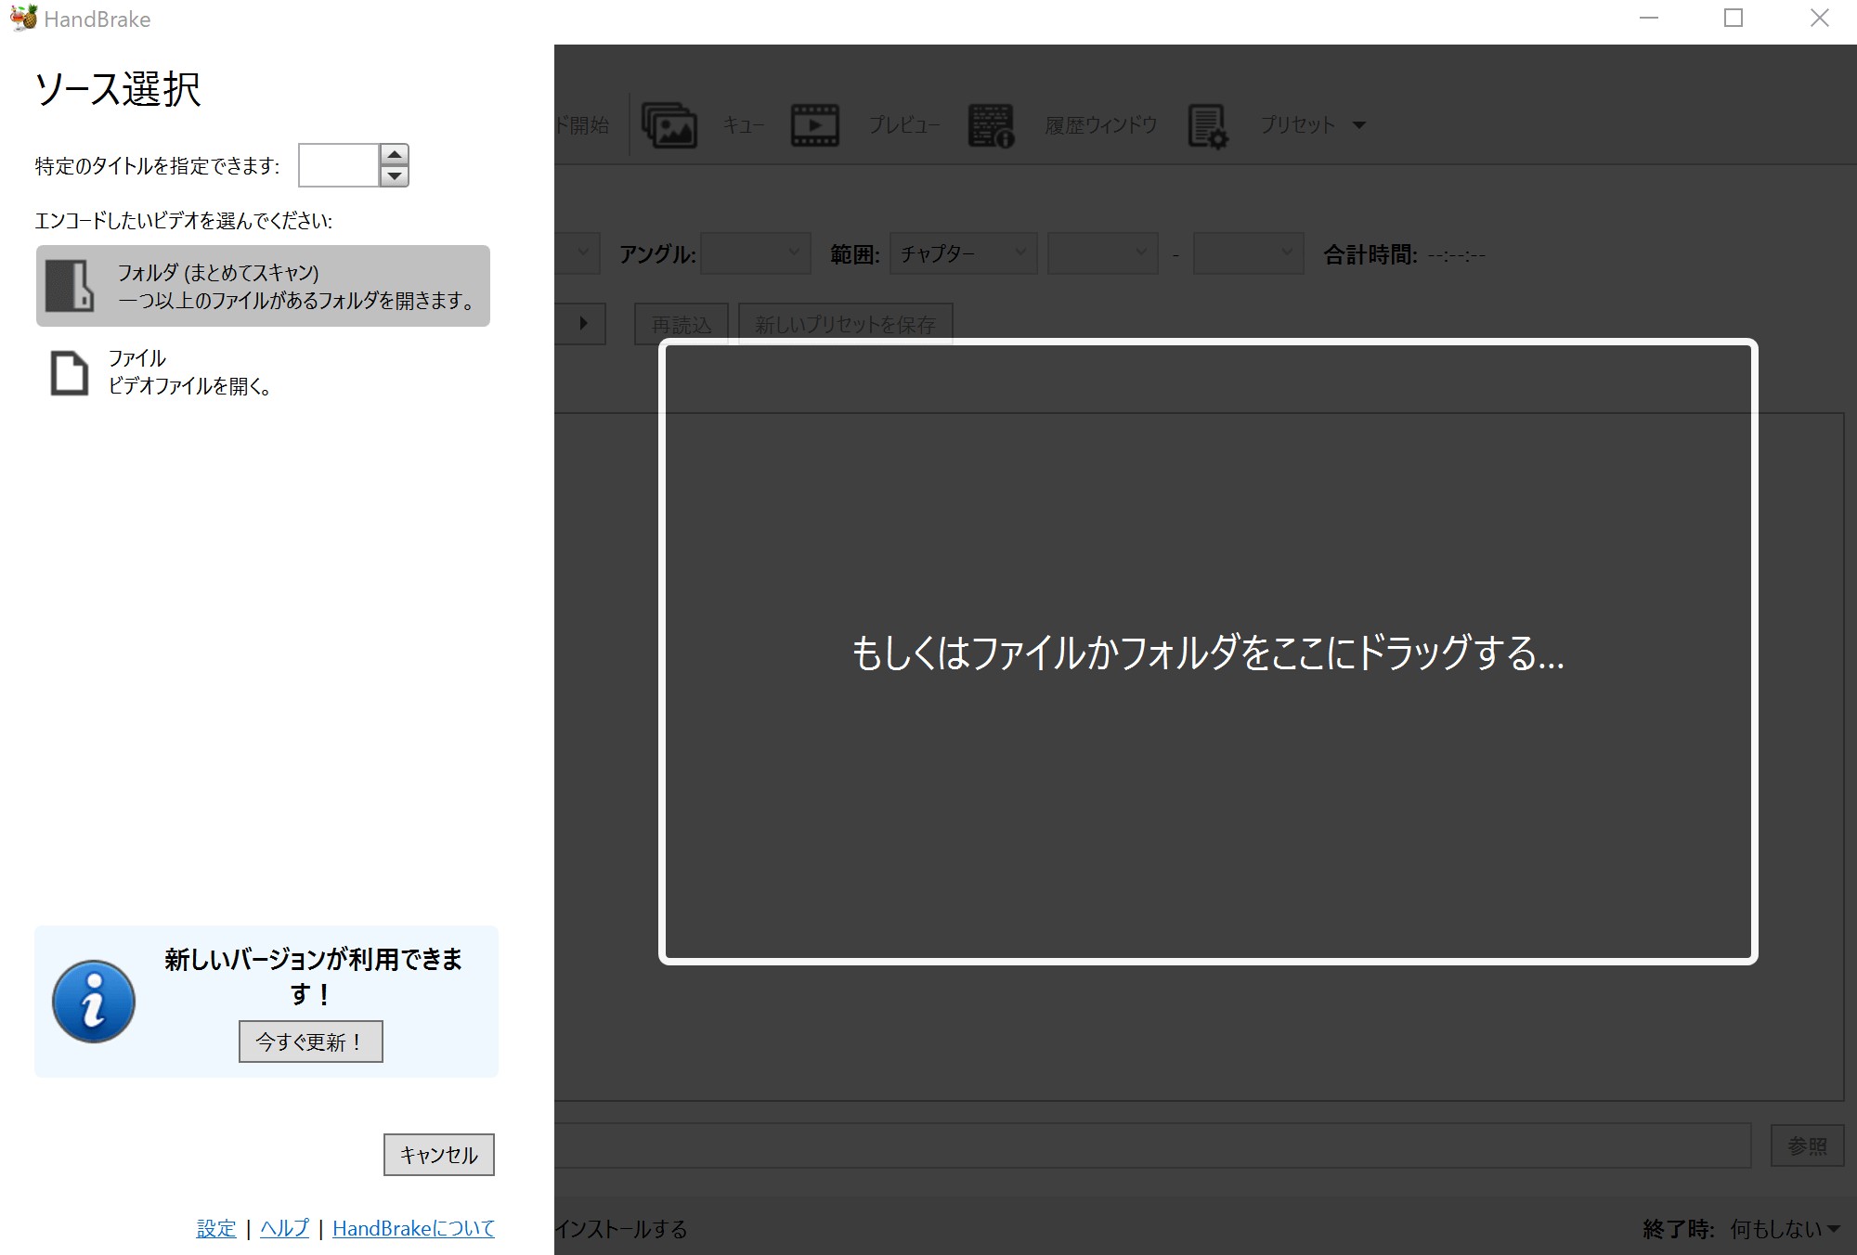Open the 設定 link
Image resolution: width=1857 pixels, height=1255 pixels.
click(216, 1228)
